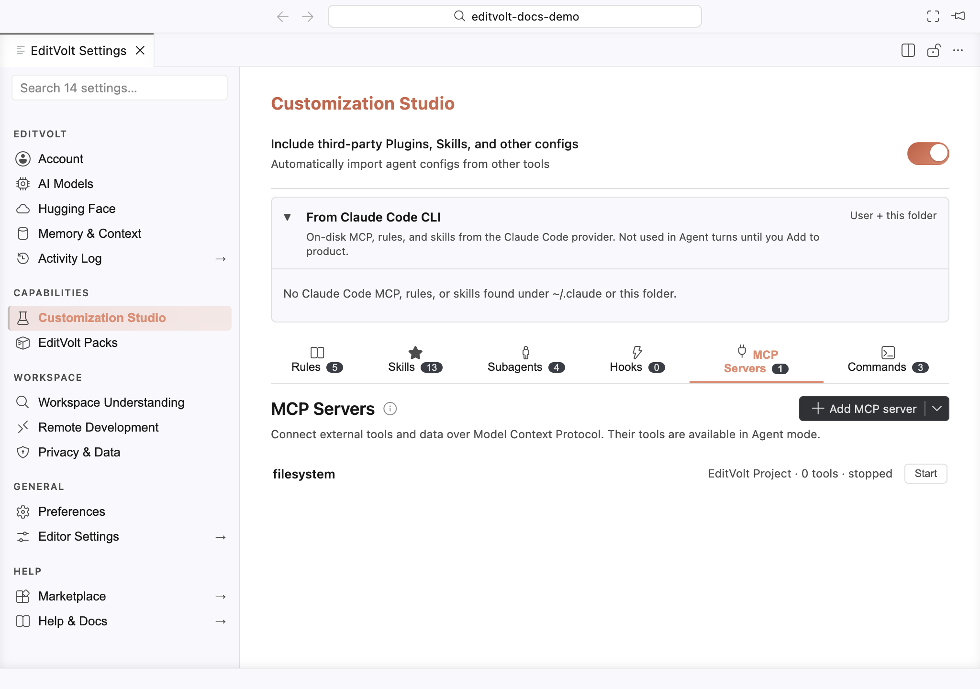The height and width of the screenshot is (689, 980).
Task: Click the Privacy & Data shield icon
Action: click(23, 452)
